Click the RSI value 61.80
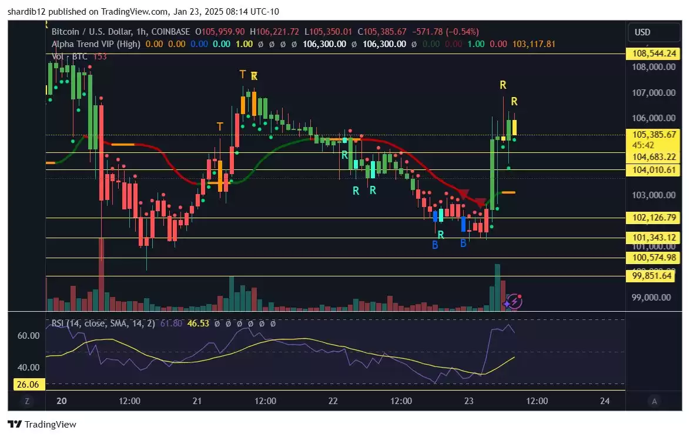The image size is (690, 437). point(171,323)
